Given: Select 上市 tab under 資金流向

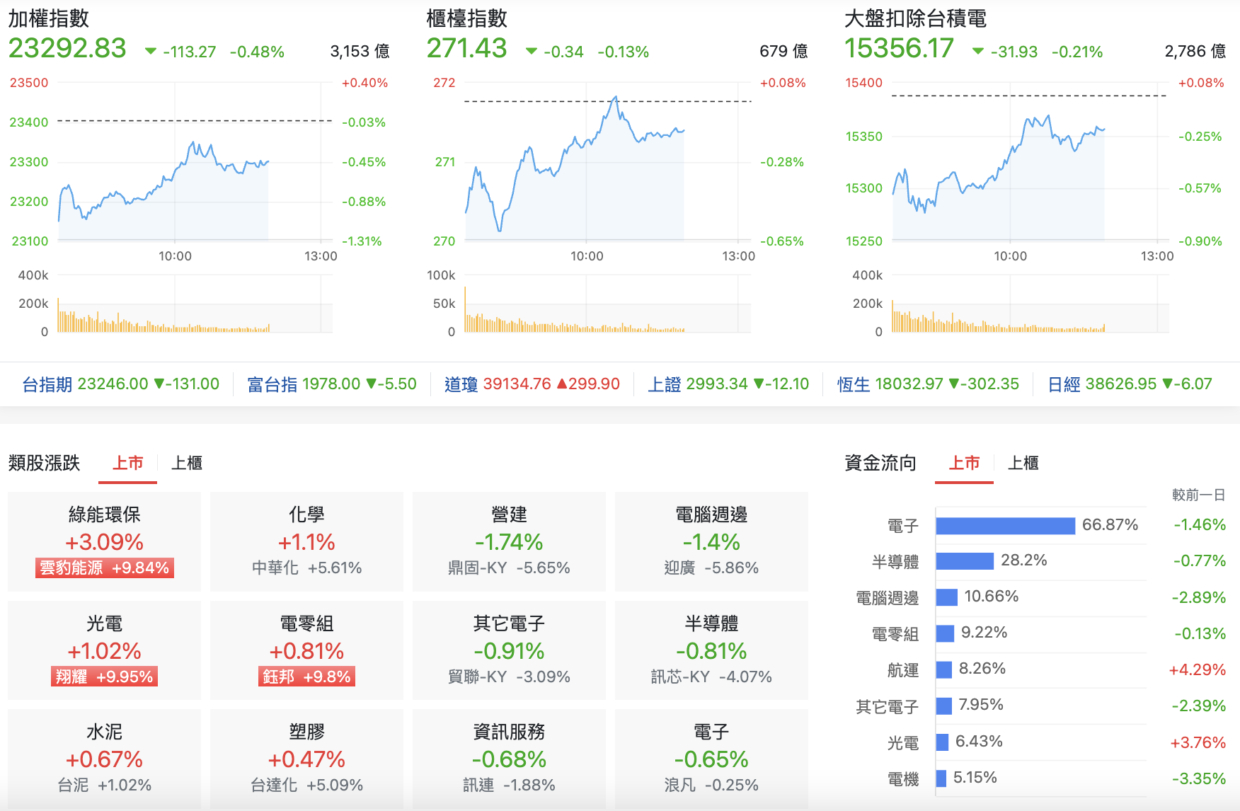Looking at the screenshot, I should [964, 463].
